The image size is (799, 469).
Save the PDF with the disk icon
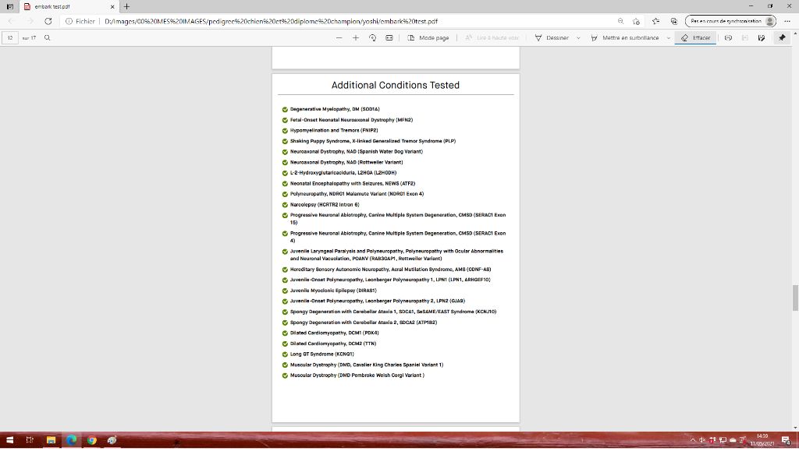point(745,37)
